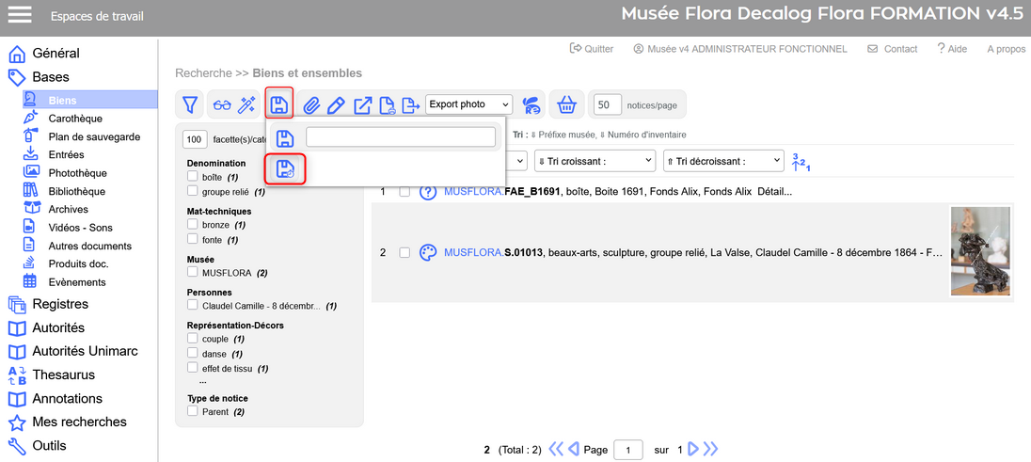Tick the 'groupe relié' facet checkbox
The image size is (1031, 462).
click(x=193, y=192)
